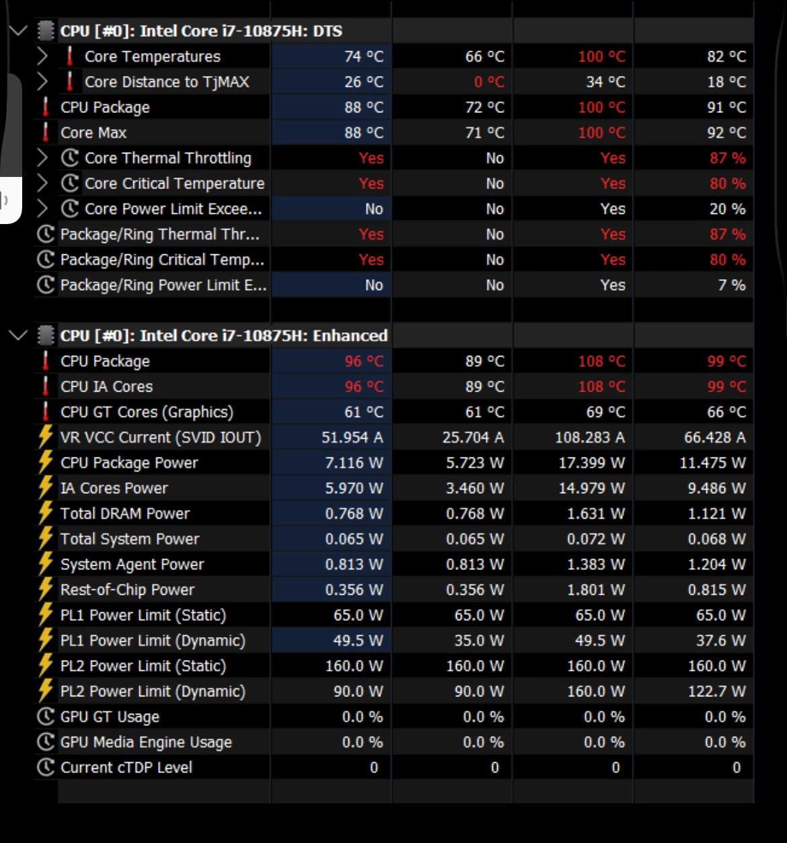Click lightning icon of PL2 Power Limit (Dynamic)
The image size is (787, 843).
(x=46, y=691)
